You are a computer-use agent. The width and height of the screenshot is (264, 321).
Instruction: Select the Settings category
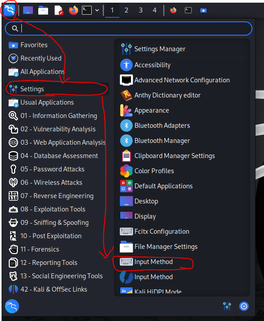pos(57,89)
